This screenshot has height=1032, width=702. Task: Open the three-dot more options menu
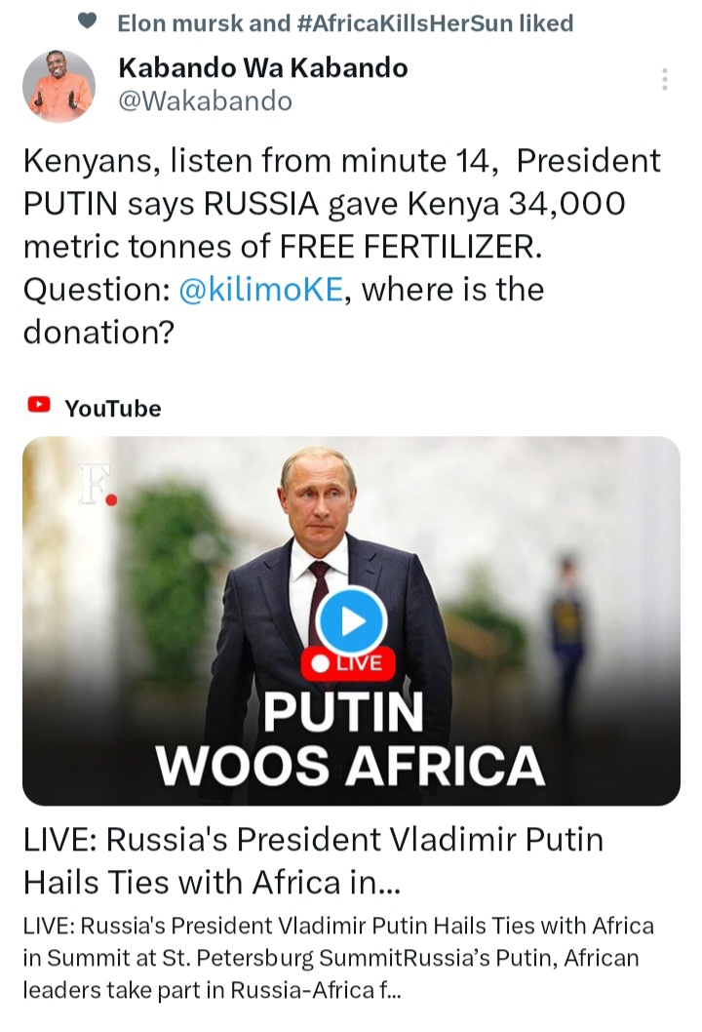click(x=664, y=80)
